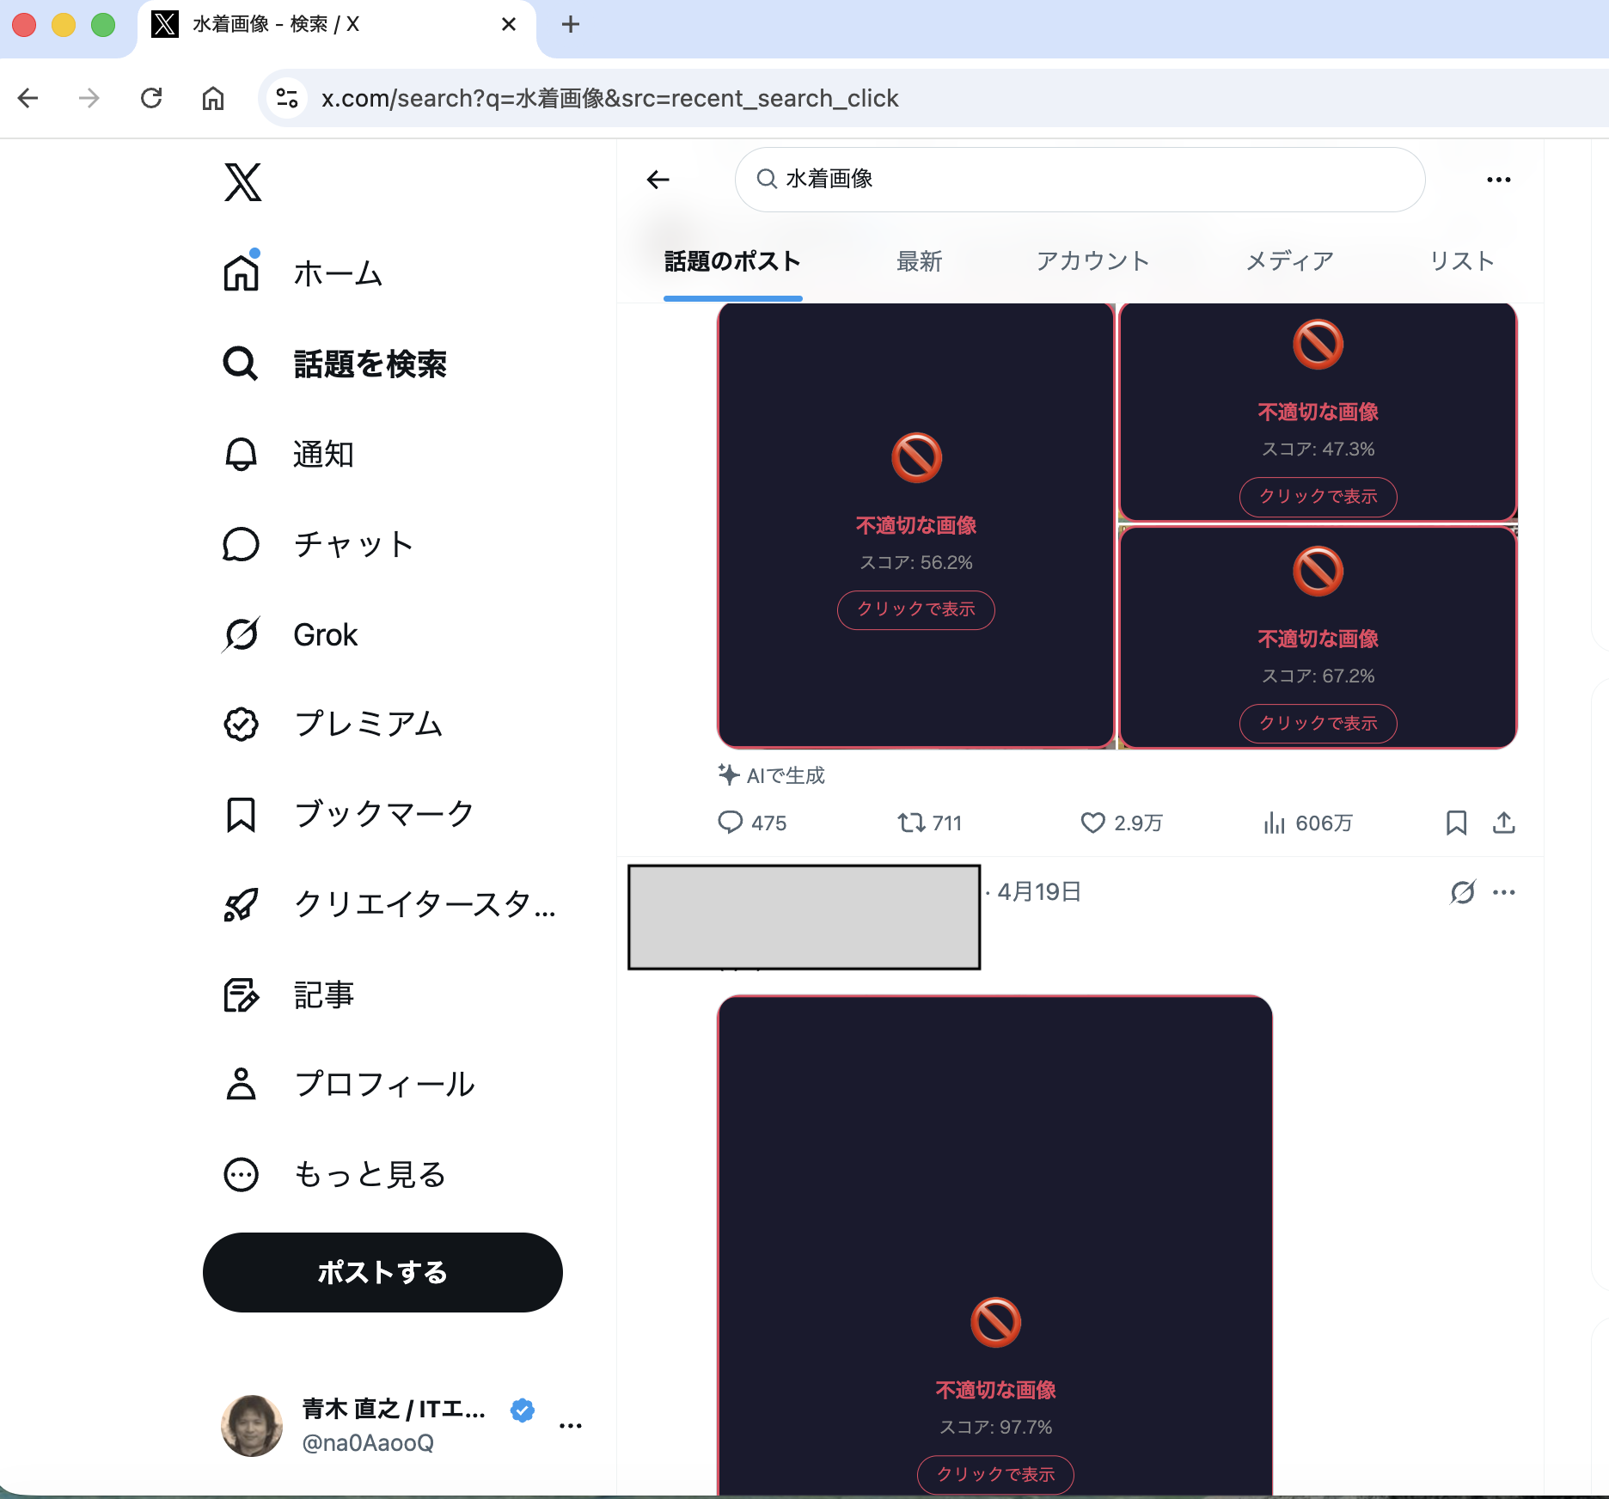Click the 水着画像 search input field
Image resolution: width=1609 pixels, height=1499 pixels.
pyautogui.click(x=1080, y=179)
